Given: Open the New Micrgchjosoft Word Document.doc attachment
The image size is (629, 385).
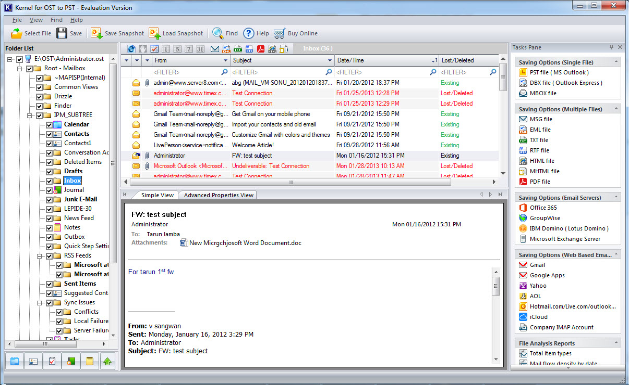Looking at the screenshot, I should point(245,243).
